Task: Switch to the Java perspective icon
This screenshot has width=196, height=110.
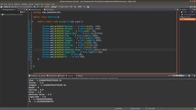Action: click(x=193, y=7)
